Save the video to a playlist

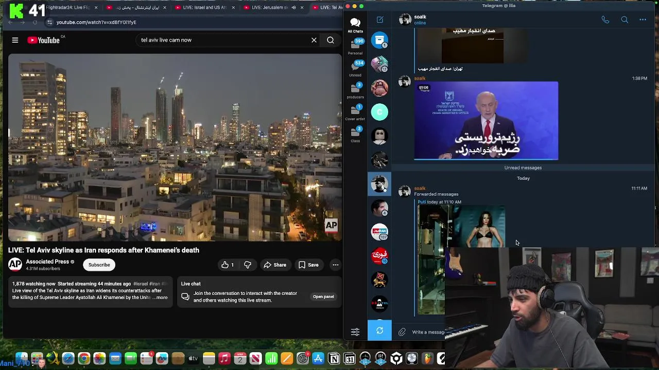(308, 265)
